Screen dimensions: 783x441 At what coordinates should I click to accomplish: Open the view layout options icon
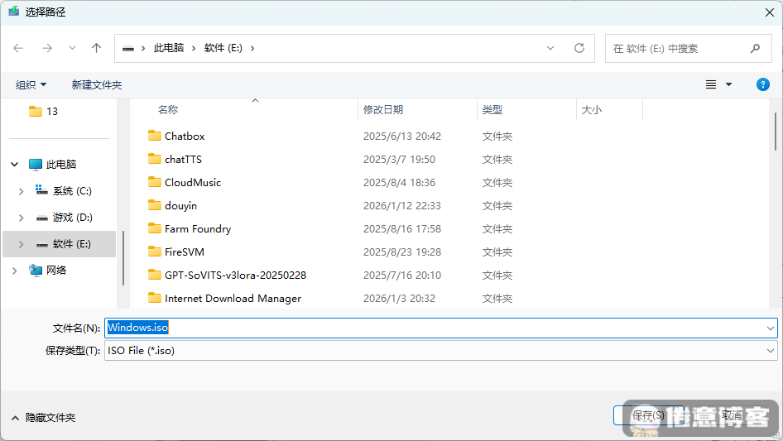coord(711,84)
